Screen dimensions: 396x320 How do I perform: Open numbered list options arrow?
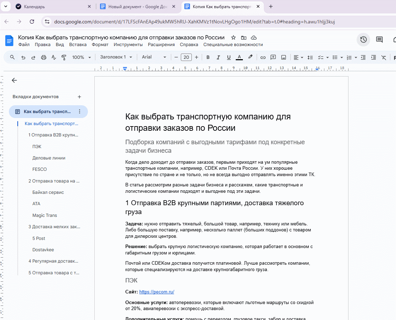[x=356, y=57]
